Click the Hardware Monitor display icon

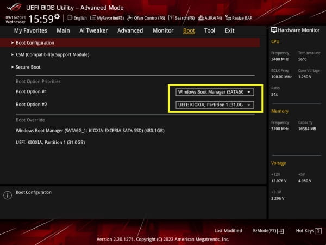(274, 30)
